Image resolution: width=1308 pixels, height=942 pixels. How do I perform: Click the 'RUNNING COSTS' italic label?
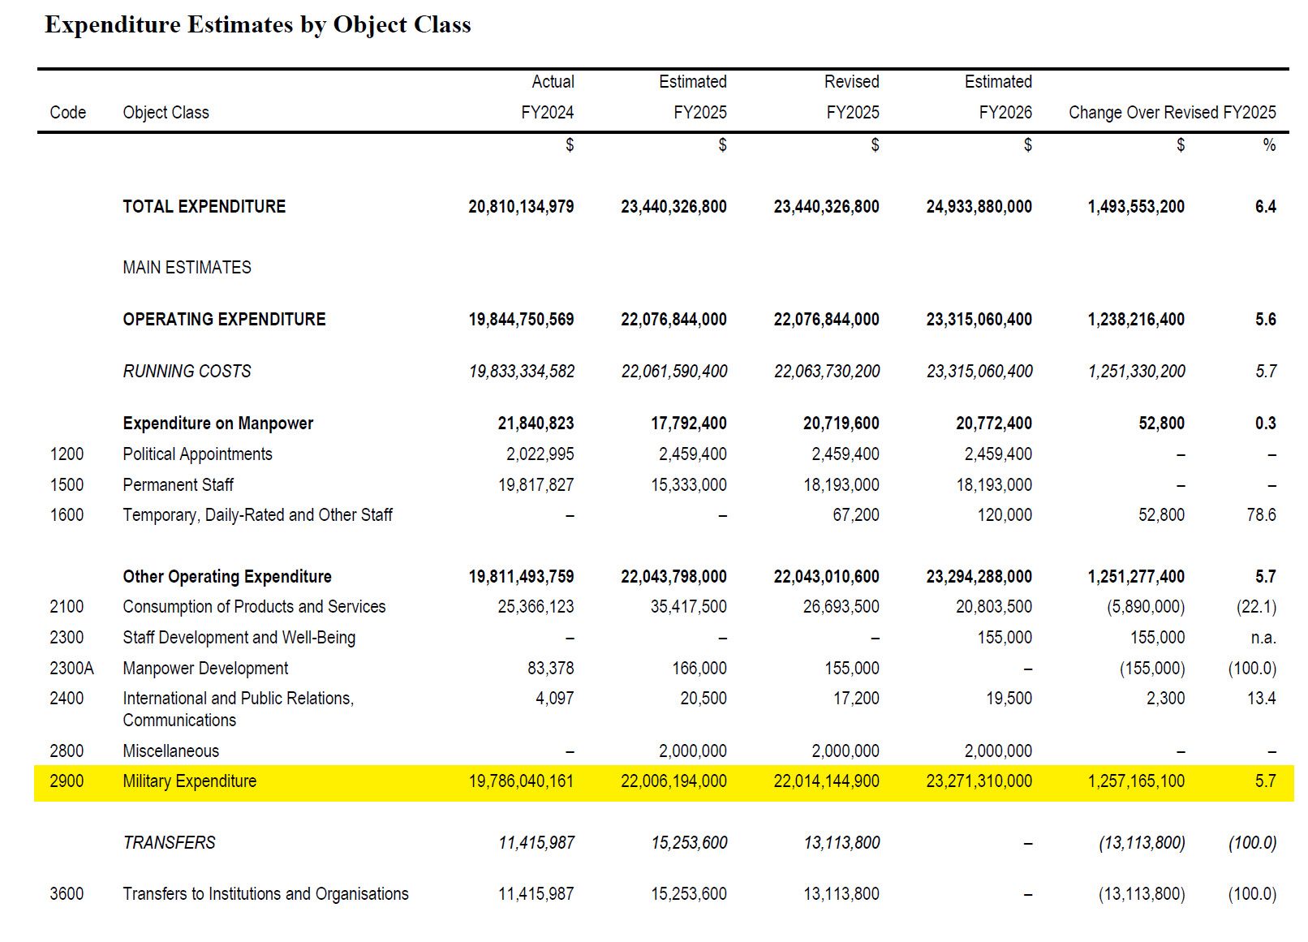(x=187, y=371)
